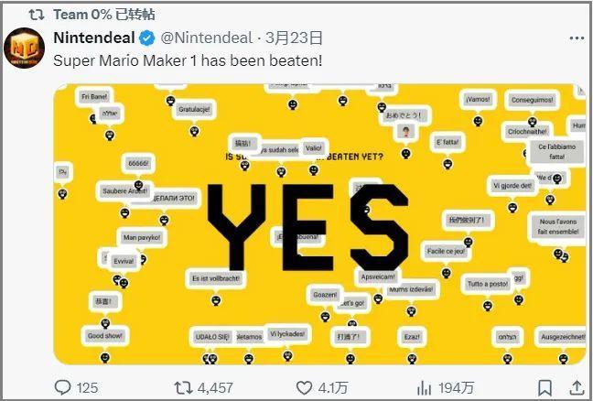593x401 pixels.
Task: Click the blue verified badge
Action: (145, 38)
